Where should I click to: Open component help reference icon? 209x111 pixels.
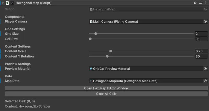click(195, 3)
